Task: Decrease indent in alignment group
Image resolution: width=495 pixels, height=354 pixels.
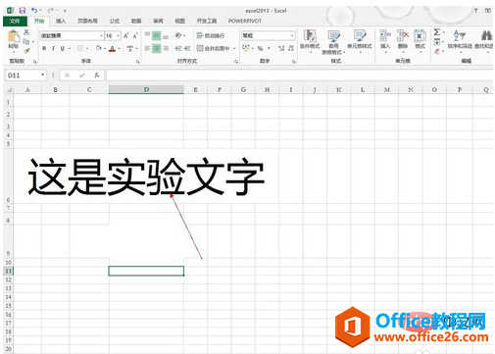Action: pyautogui.click(x=178, y=48)
